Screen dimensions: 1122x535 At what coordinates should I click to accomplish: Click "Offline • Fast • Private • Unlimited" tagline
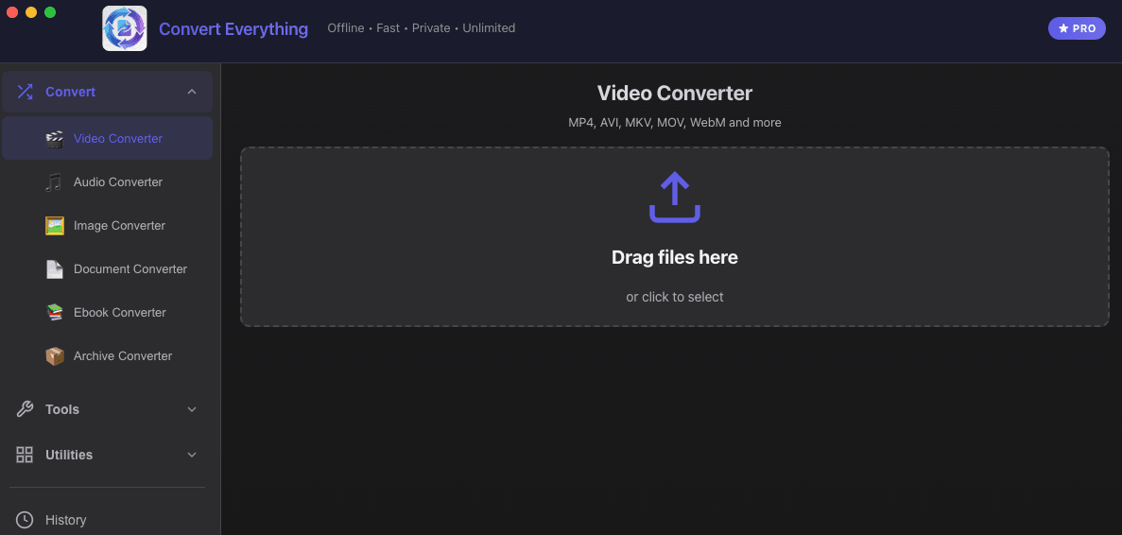click(422, 28)
